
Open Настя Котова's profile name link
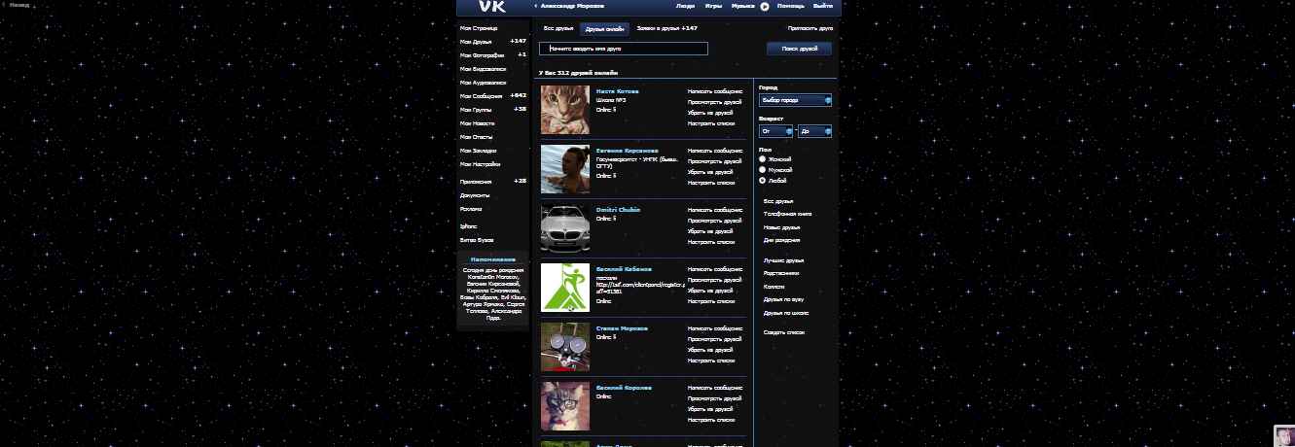618,91
